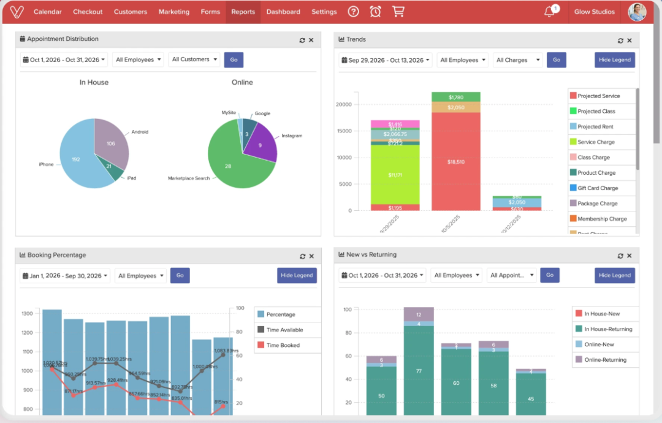662x423 pixels.
Task: Open the Marketing menu
Action: click(173, 12)
